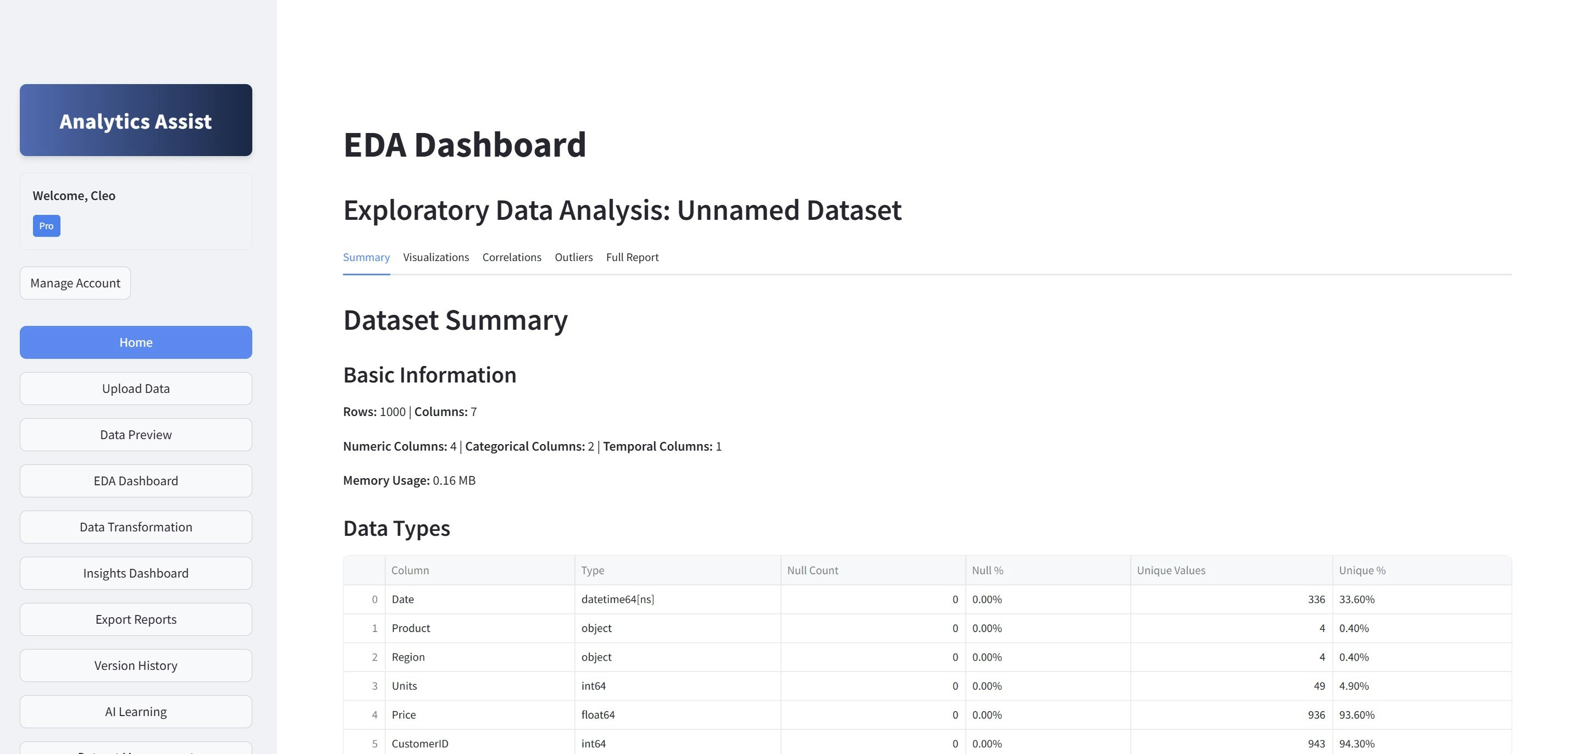The width and height of the screenshot is (1582, 754).
Task: Select the Full Report tab
Action: 632,257
